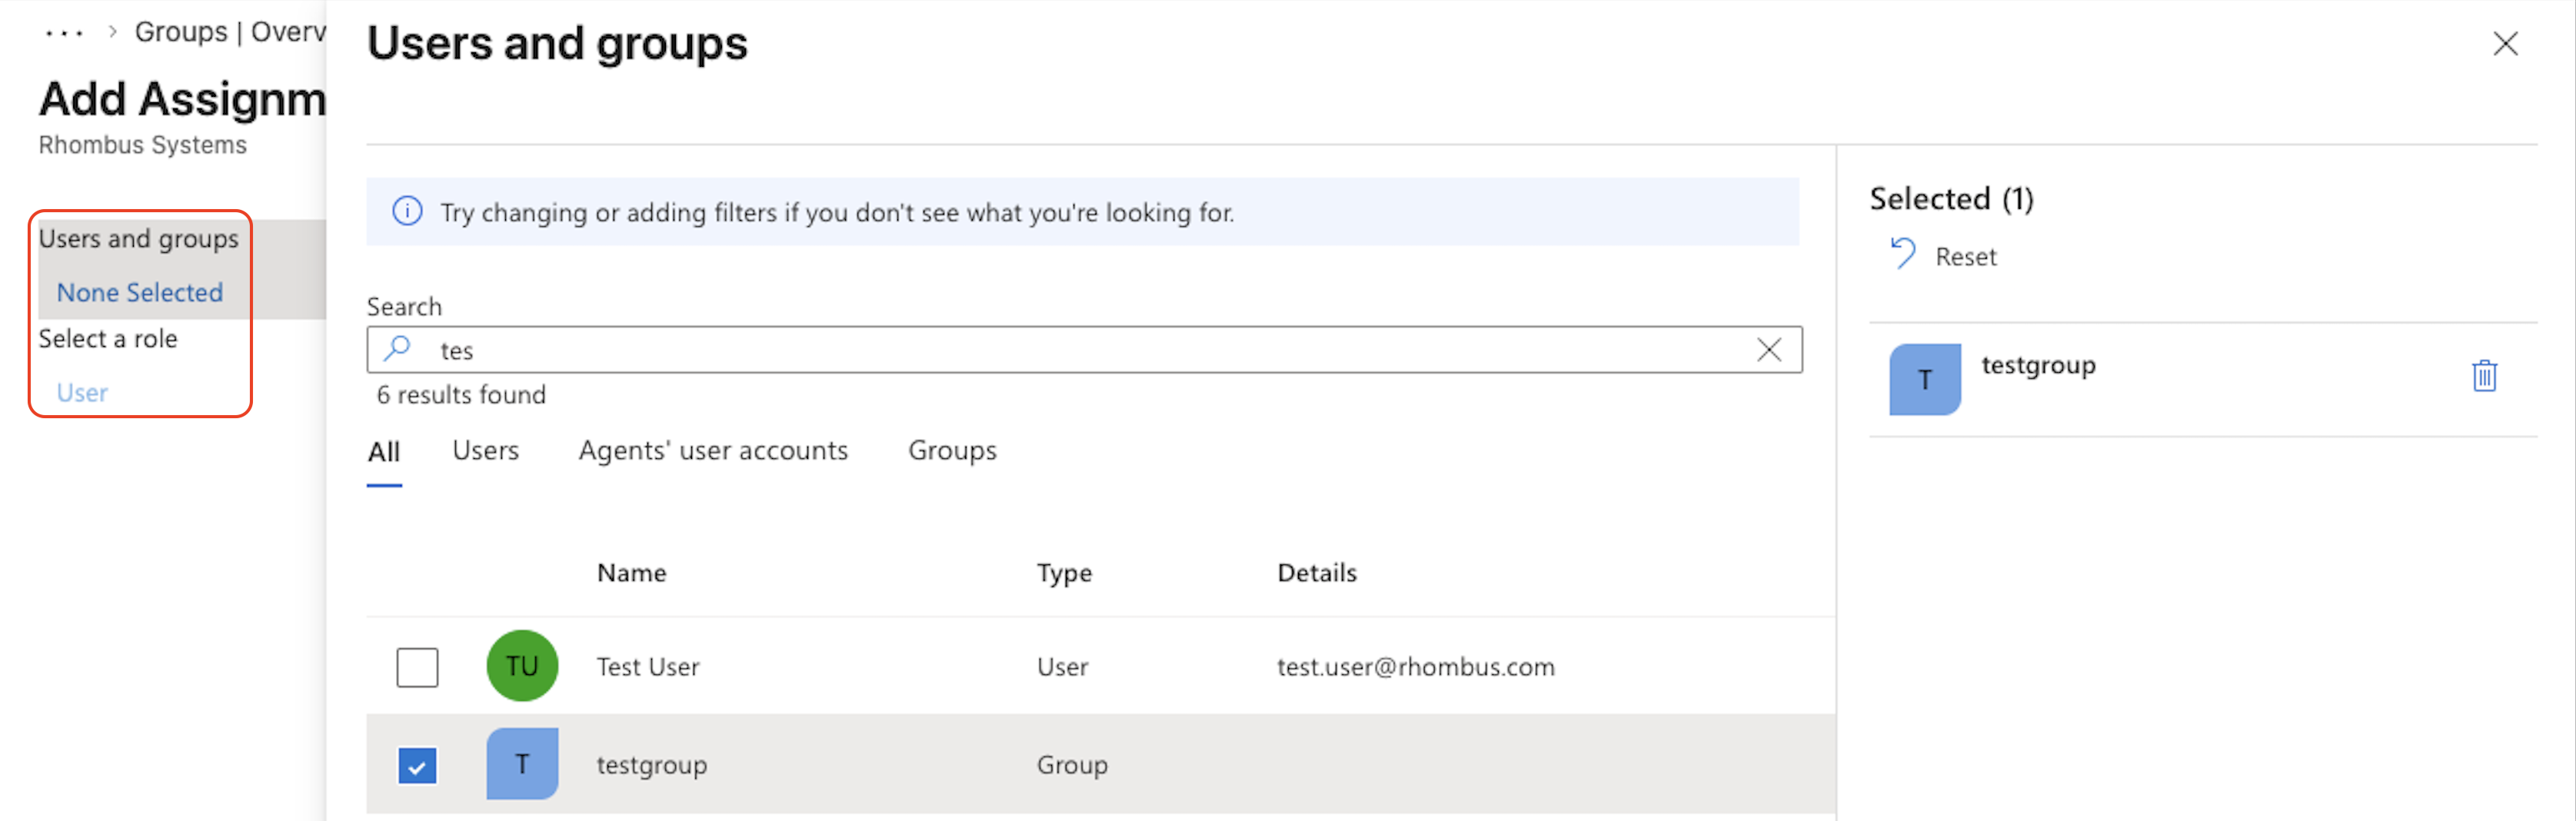
Task: Switch to the All tab
Action: [384, 452]
